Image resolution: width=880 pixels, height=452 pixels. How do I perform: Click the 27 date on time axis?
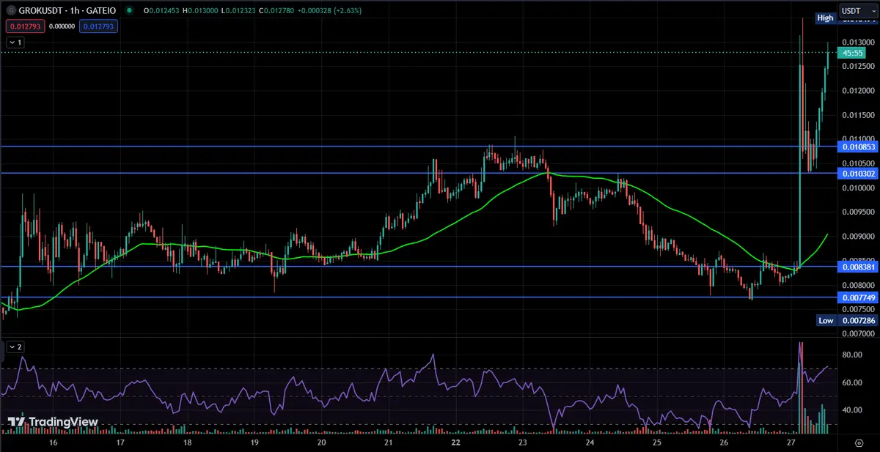click(x=791, y=443)
